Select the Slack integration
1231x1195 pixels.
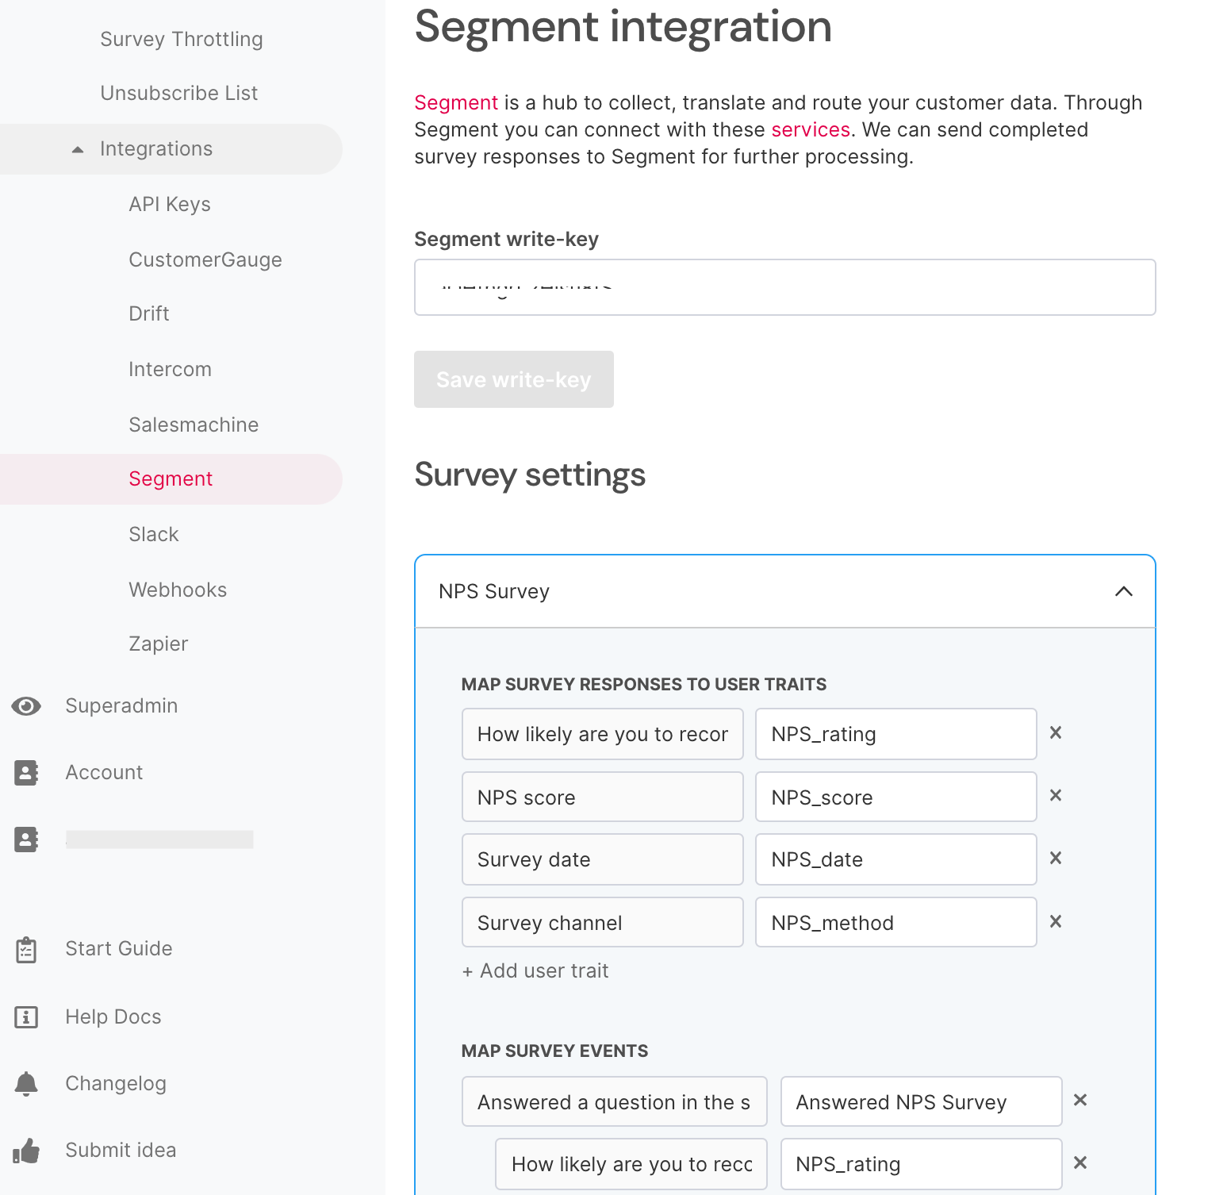point(153,534)
